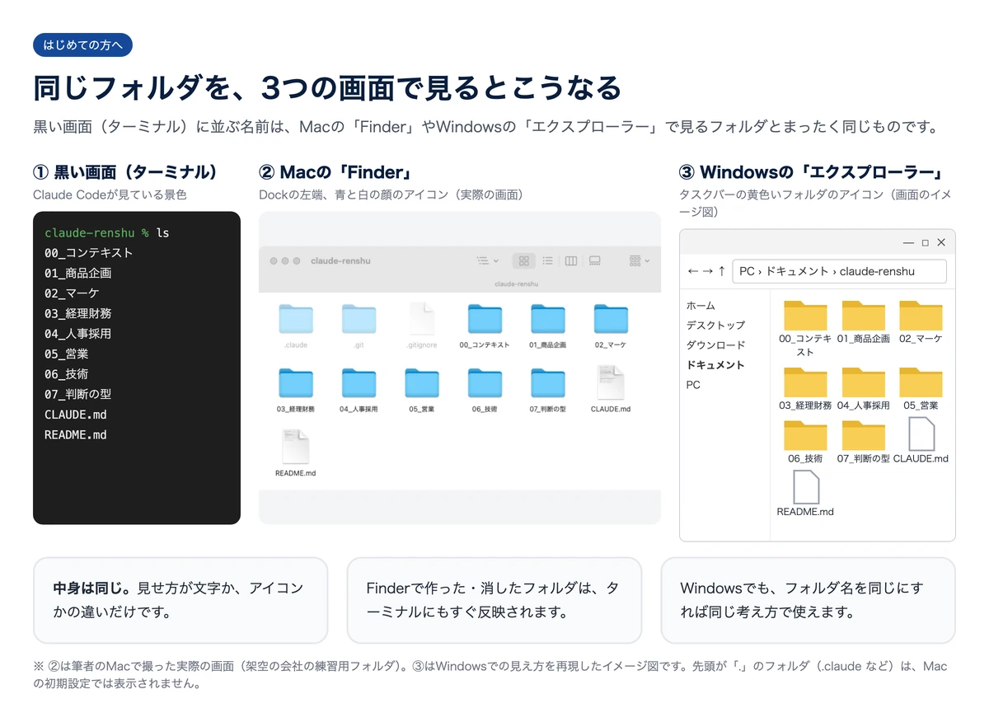
Task: Go up a level with Explorer's up arrow
Action: tap(722, 271)
